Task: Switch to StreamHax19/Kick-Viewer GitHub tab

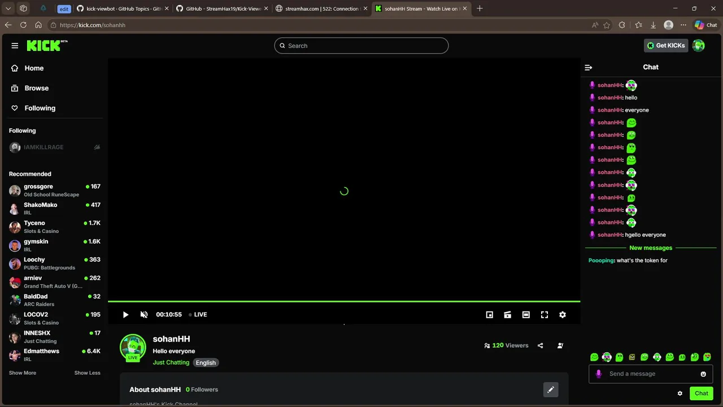Action: (223, 8)
